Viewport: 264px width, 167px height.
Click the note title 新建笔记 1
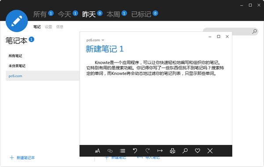click(x=105, y=49)
